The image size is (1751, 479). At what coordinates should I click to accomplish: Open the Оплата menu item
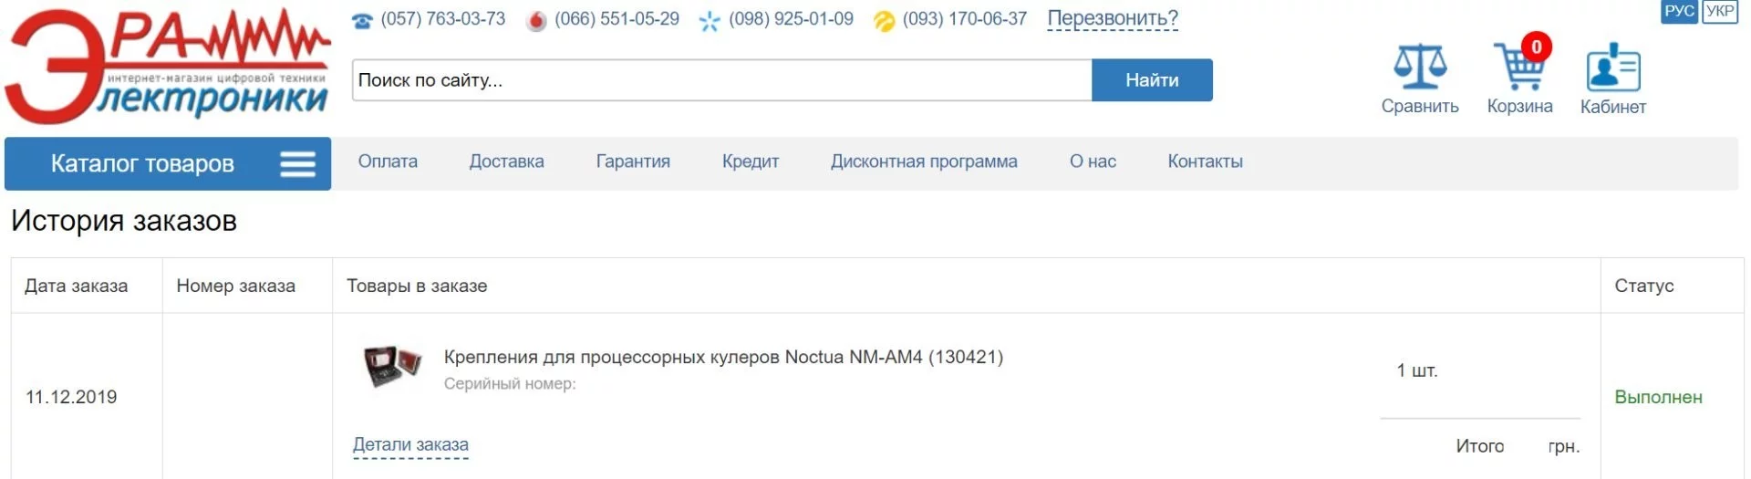coord(388,161)
